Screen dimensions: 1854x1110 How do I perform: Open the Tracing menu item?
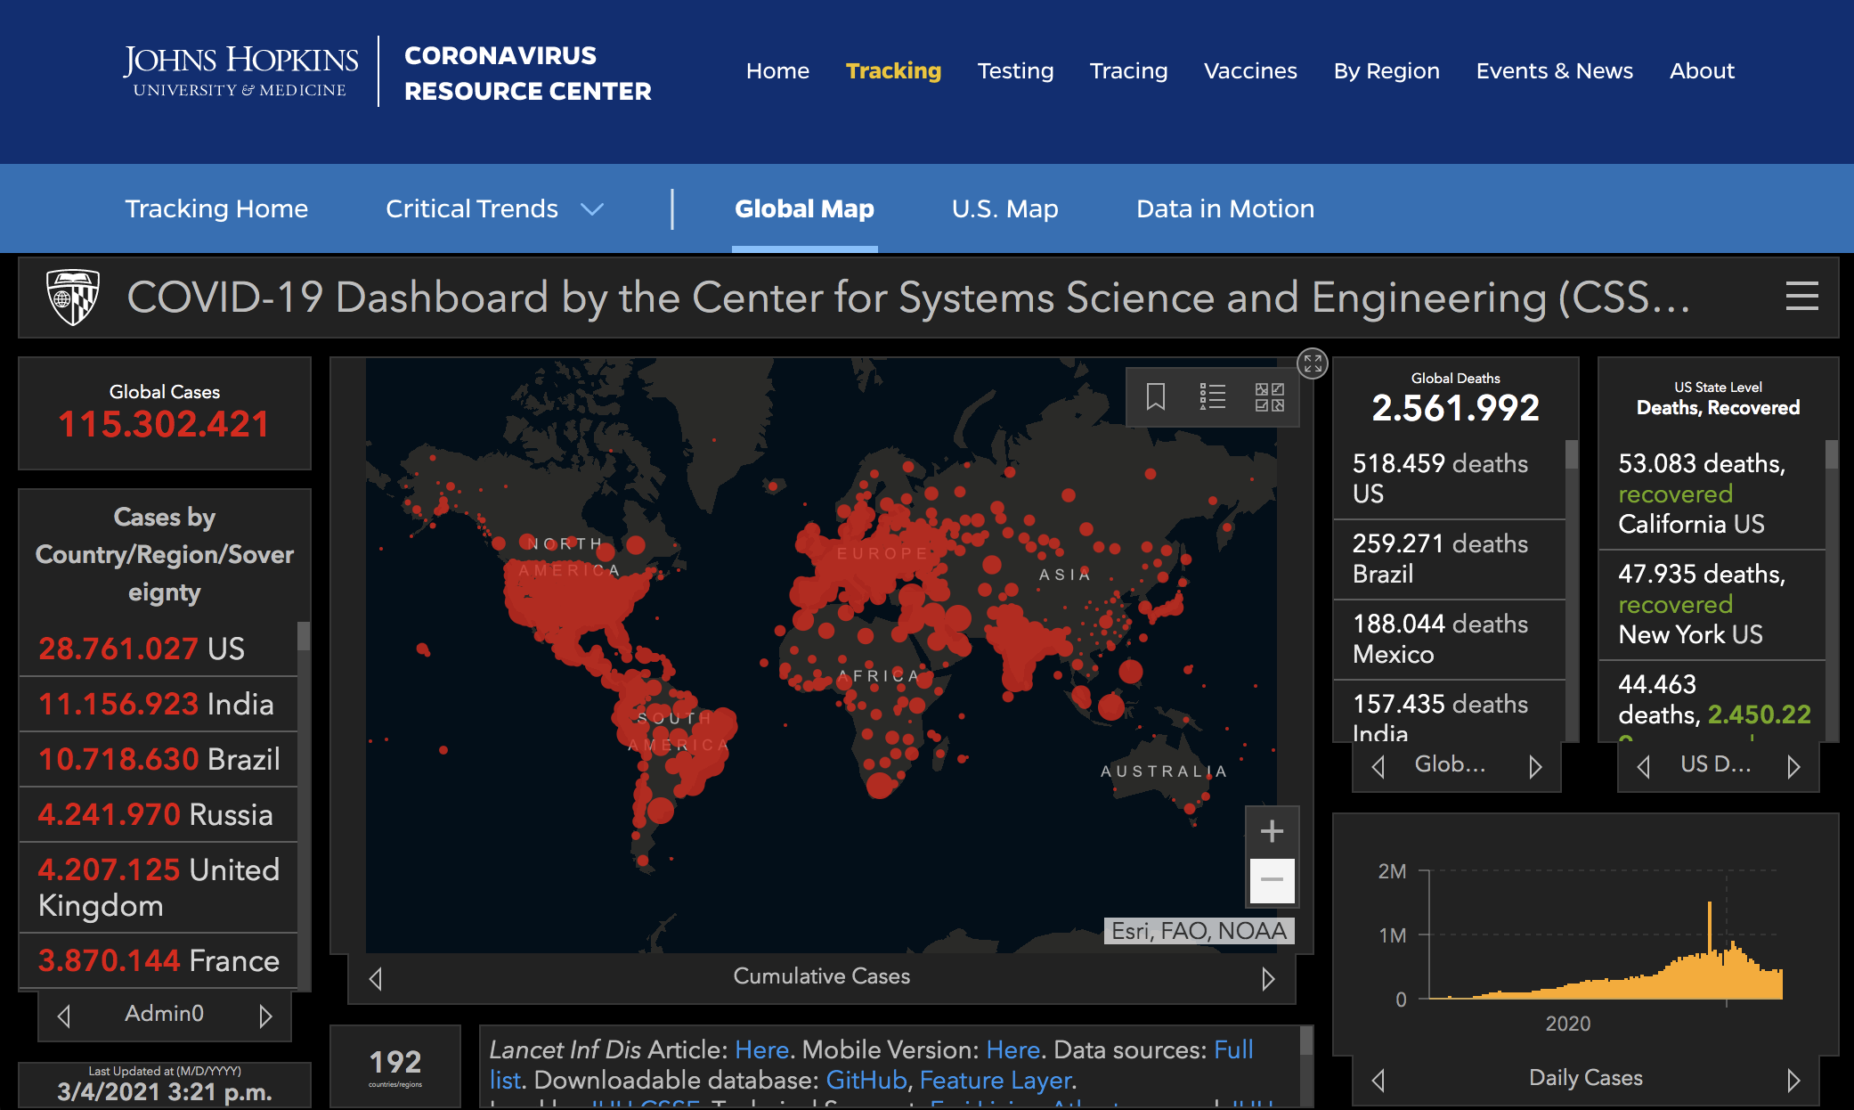[1128, 70]
